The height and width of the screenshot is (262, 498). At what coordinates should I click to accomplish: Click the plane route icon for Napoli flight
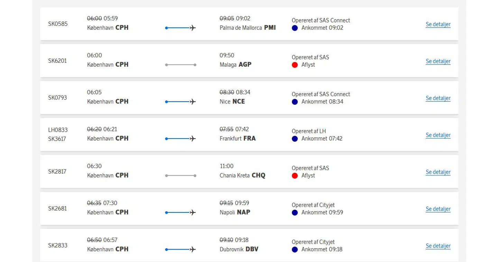tap(181, 212)
